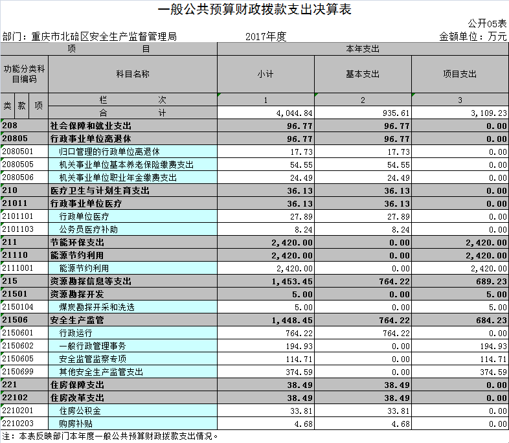Click code cell 20805

(25, 139)
